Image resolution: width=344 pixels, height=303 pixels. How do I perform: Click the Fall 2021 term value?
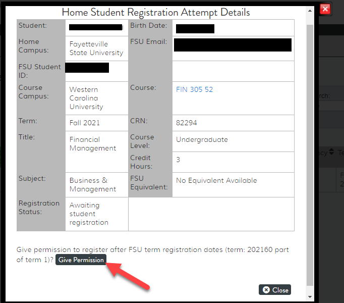coord(85,123)
